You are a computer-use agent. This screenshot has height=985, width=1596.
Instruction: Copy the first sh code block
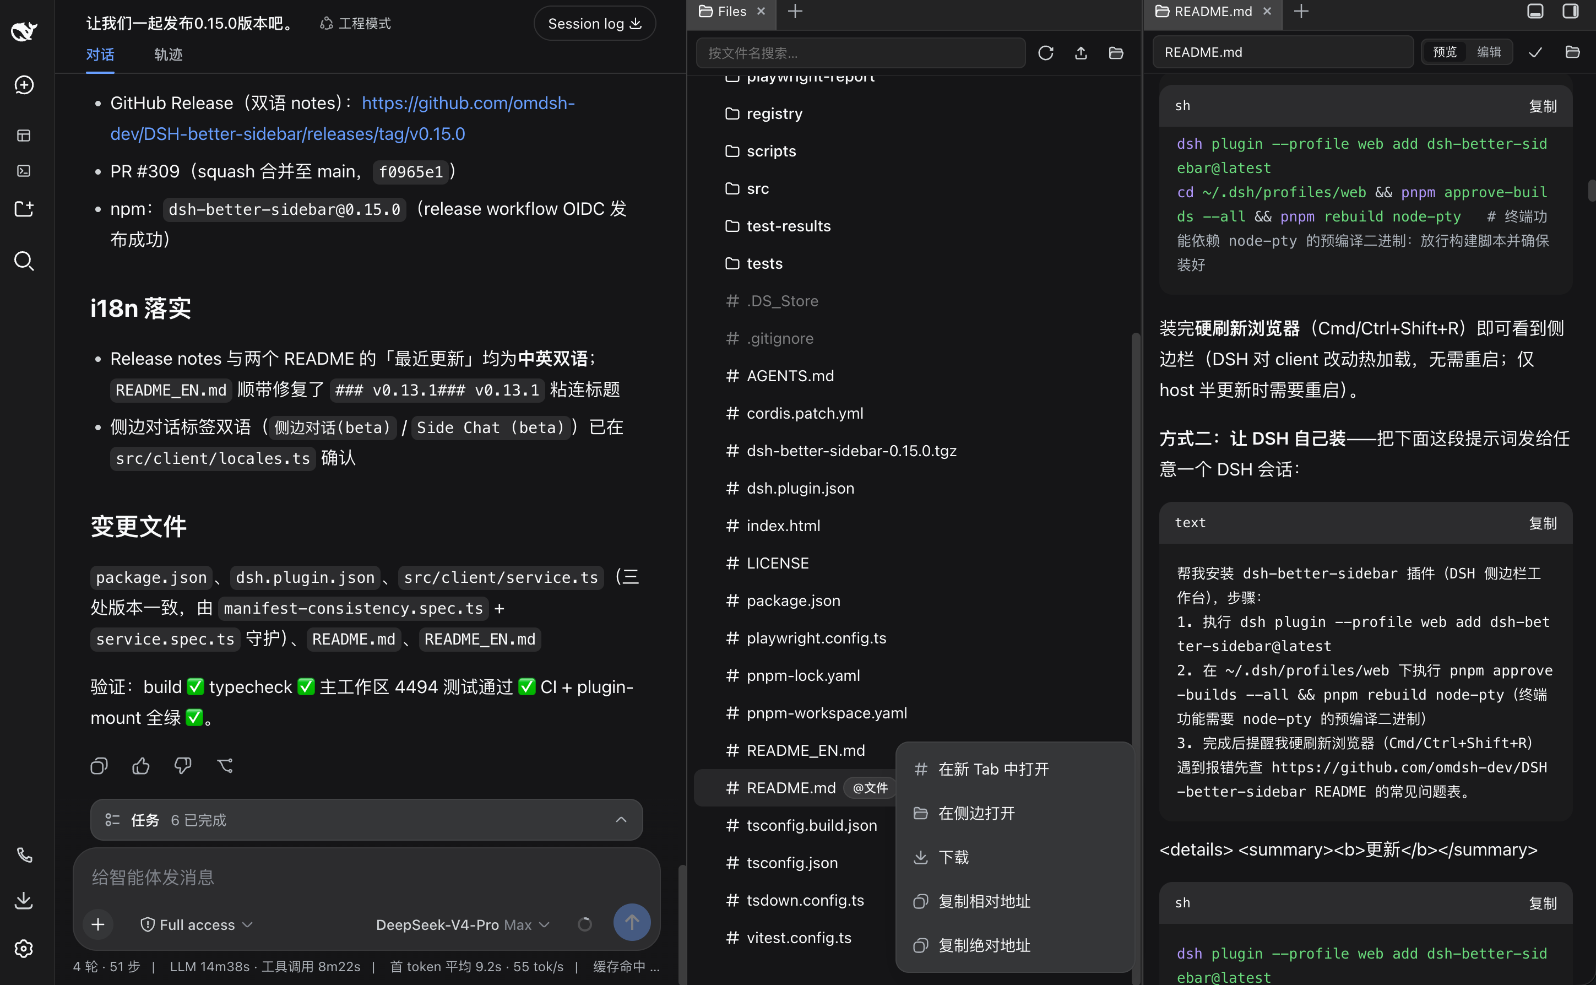click(x=1543, y=106)
